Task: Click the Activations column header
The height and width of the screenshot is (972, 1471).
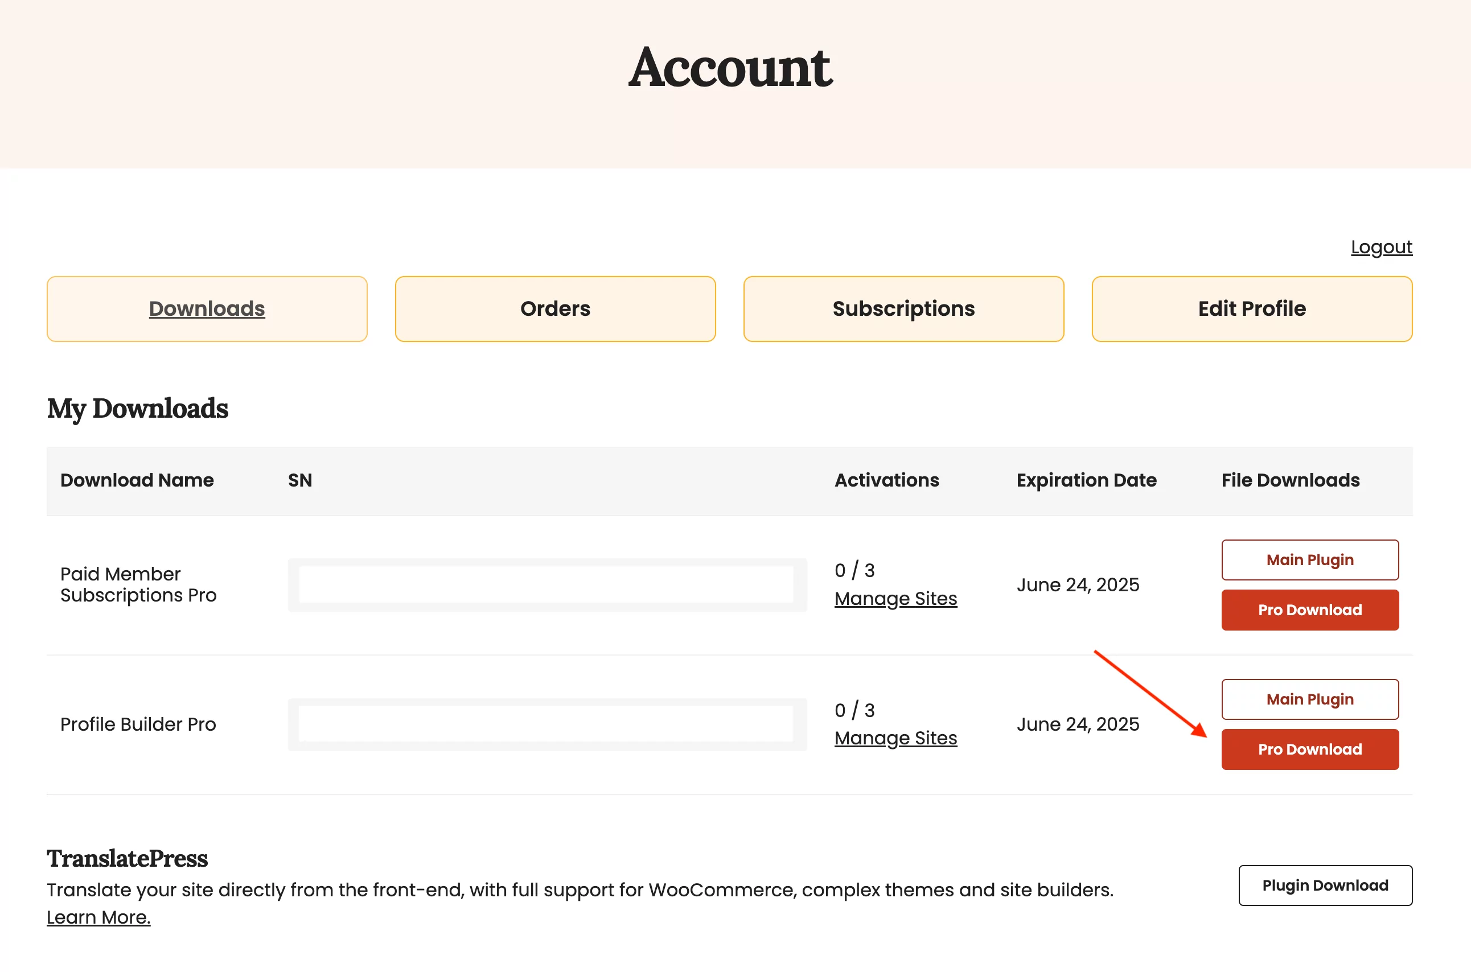Action: click(x=887, y=480)
